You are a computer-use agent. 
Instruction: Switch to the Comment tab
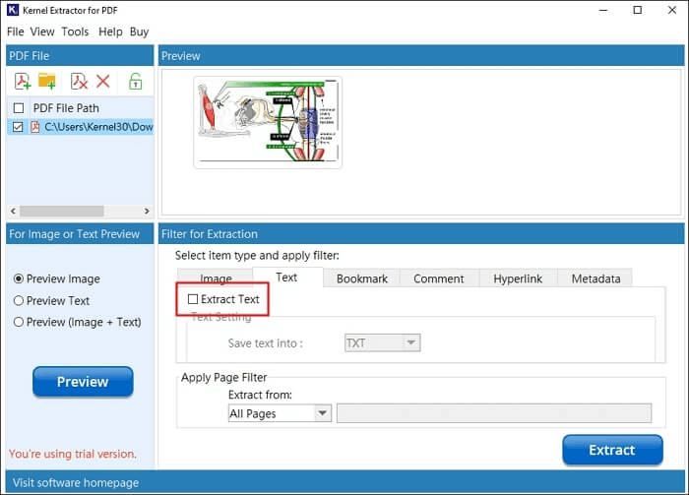coord(439,278)
